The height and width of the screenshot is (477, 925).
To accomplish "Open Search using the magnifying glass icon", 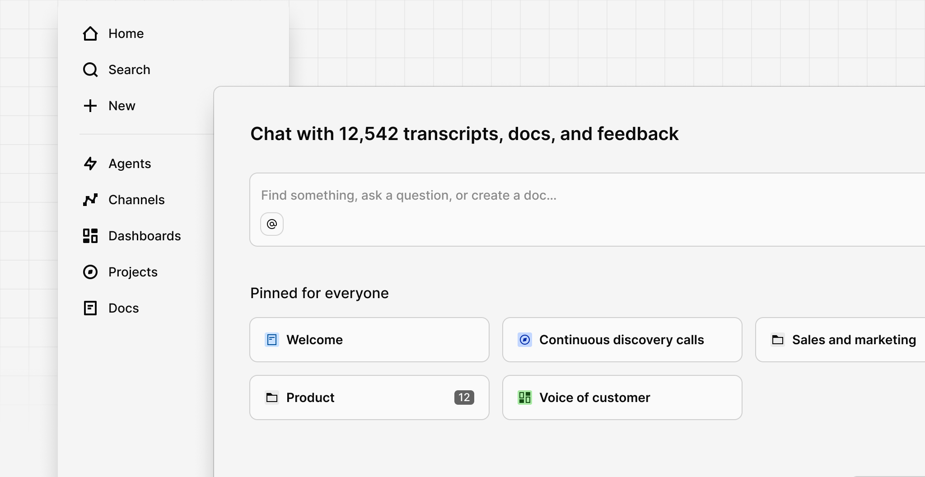I will click(x=90, y=70).
